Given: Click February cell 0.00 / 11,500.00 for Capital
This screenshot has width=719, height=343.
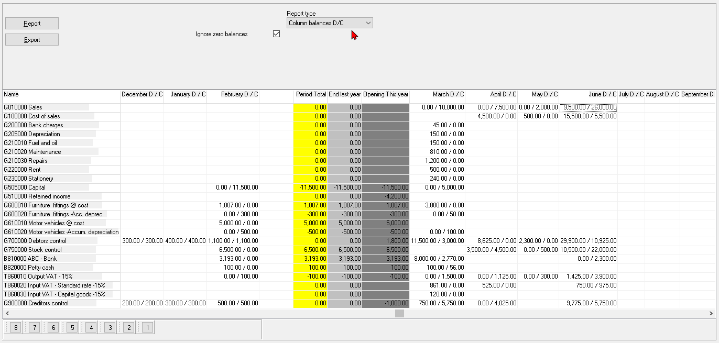Looking at the screenshot, I should tap(233, 187).
